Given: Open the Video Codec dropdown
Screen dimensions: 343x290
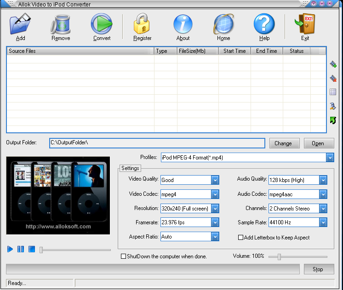Looking at the screenshot, I should click(x=215, y=194).
